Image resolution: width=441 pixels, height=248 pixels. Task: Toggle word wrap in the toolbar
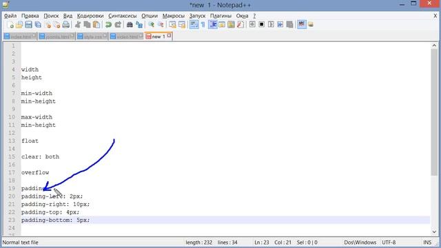tap(194, 25)
